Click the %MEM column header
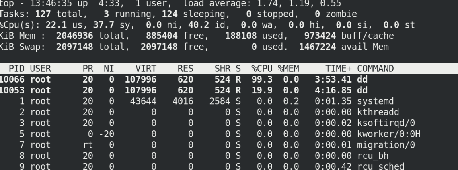 coord(288,69)
